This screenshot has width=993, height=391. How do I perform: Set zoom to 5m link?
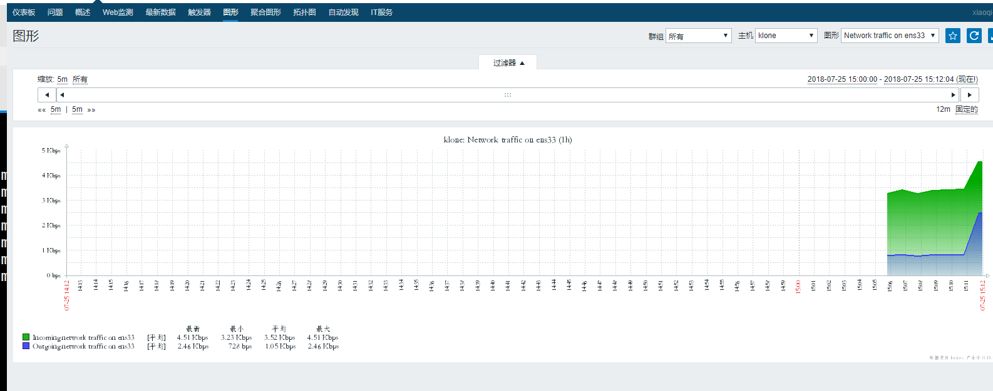pos(62,79)
